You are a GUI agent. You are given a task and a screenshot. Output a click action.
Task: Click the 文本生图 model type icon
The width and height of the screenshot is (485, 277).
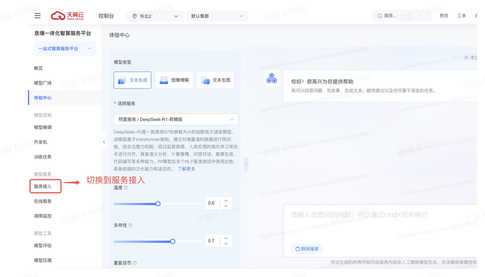[205, 80]
